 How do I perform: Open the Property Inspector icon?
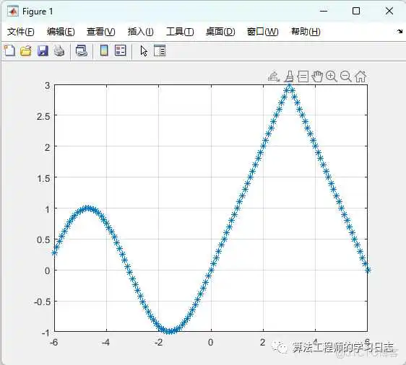(160, 50)
